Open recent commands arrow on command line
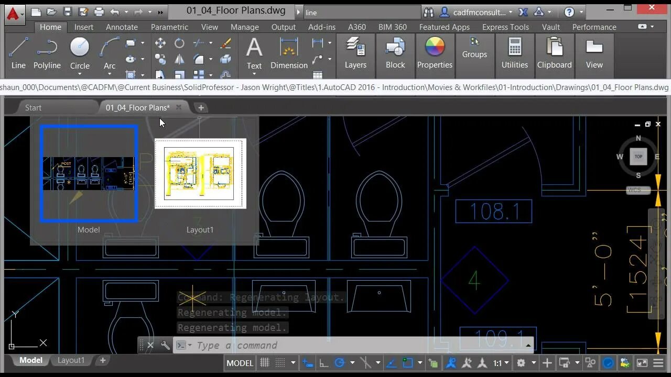The image size is (671, 377). [x=529, y=345]
